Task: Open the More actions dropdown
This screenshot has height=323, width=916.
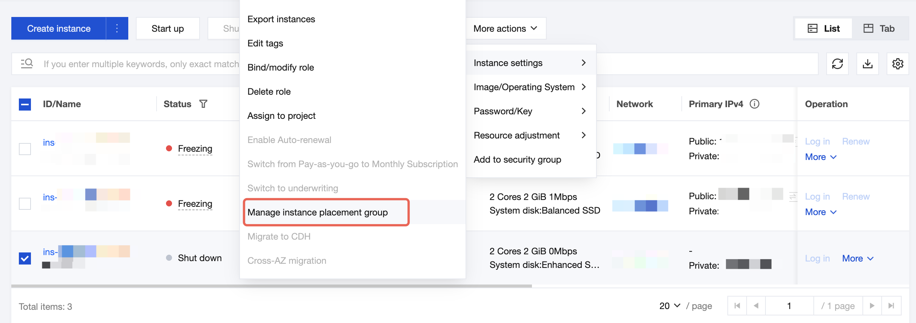Action: (x=505, y=28)
